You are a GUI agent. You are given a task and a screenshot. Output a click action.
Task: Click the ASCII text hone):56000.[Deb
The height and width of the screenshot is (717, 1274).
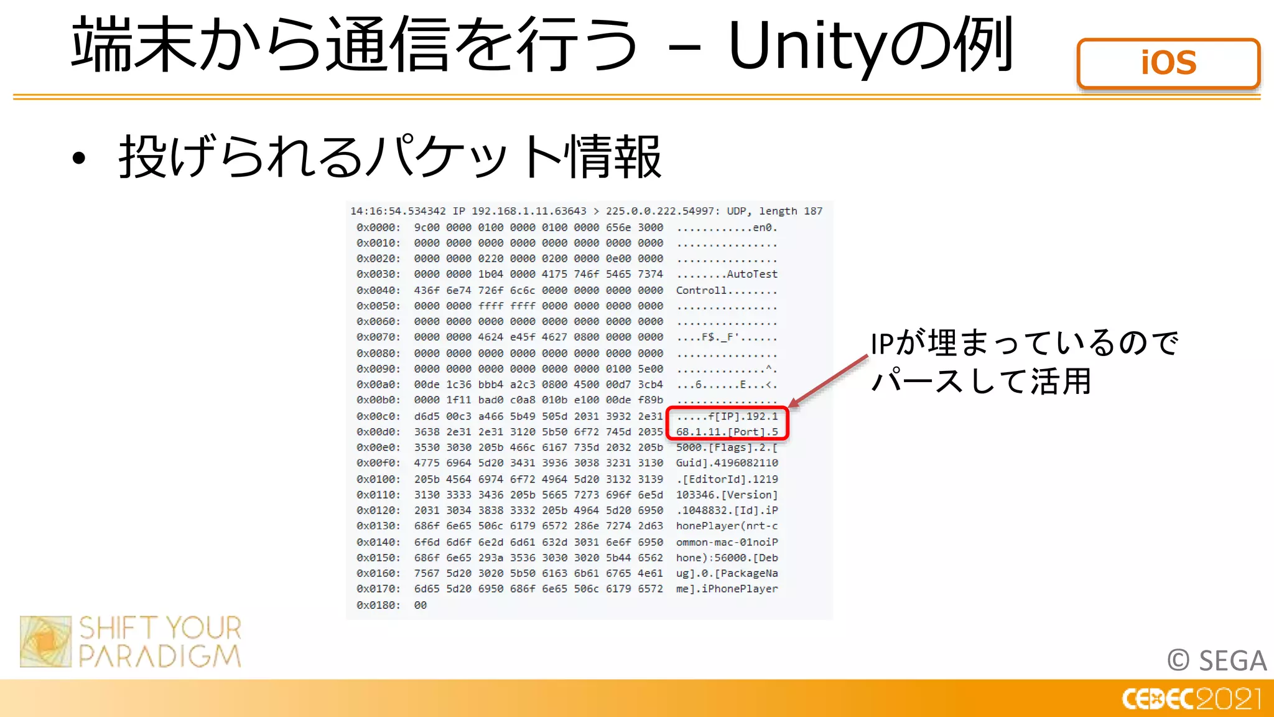[727, 557]
